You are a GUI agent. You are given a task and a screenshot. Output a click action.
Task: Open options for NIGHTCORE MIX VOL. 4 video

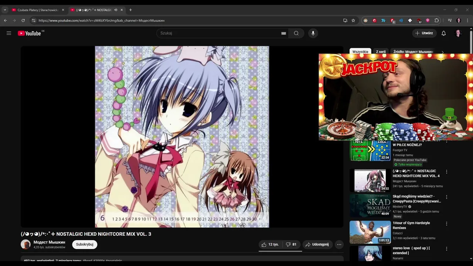point(446,172)
